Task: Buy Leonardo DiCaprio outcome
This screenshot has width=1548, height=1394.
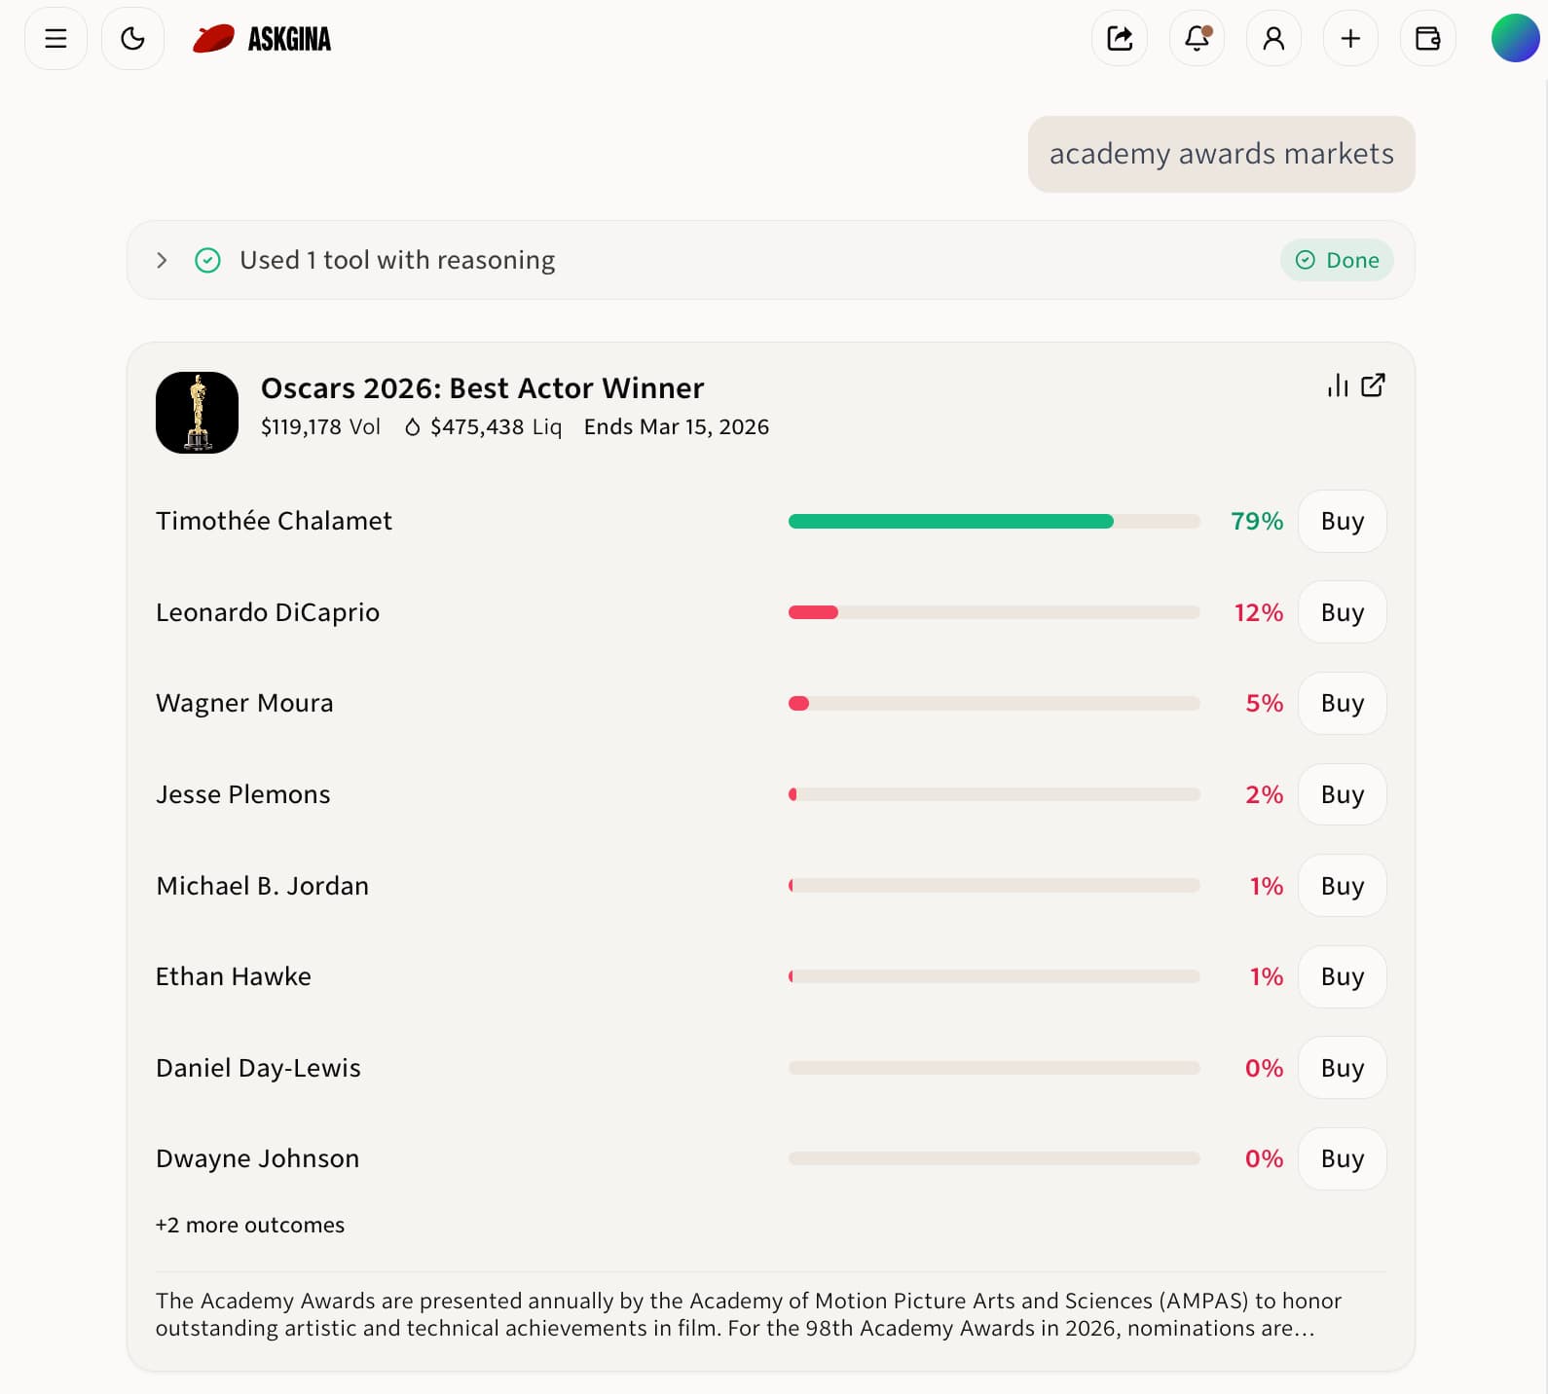Action: click(1342, 612)
